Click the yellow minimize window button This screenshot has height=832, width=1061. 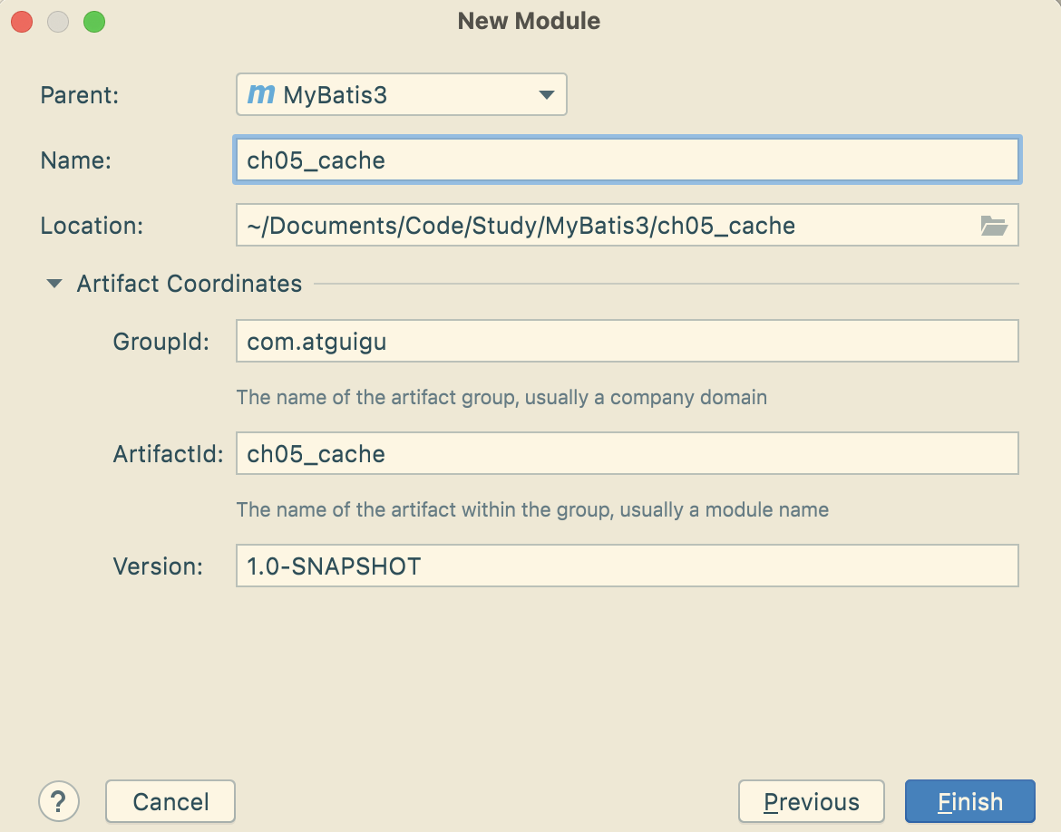[x=58, y=22]
